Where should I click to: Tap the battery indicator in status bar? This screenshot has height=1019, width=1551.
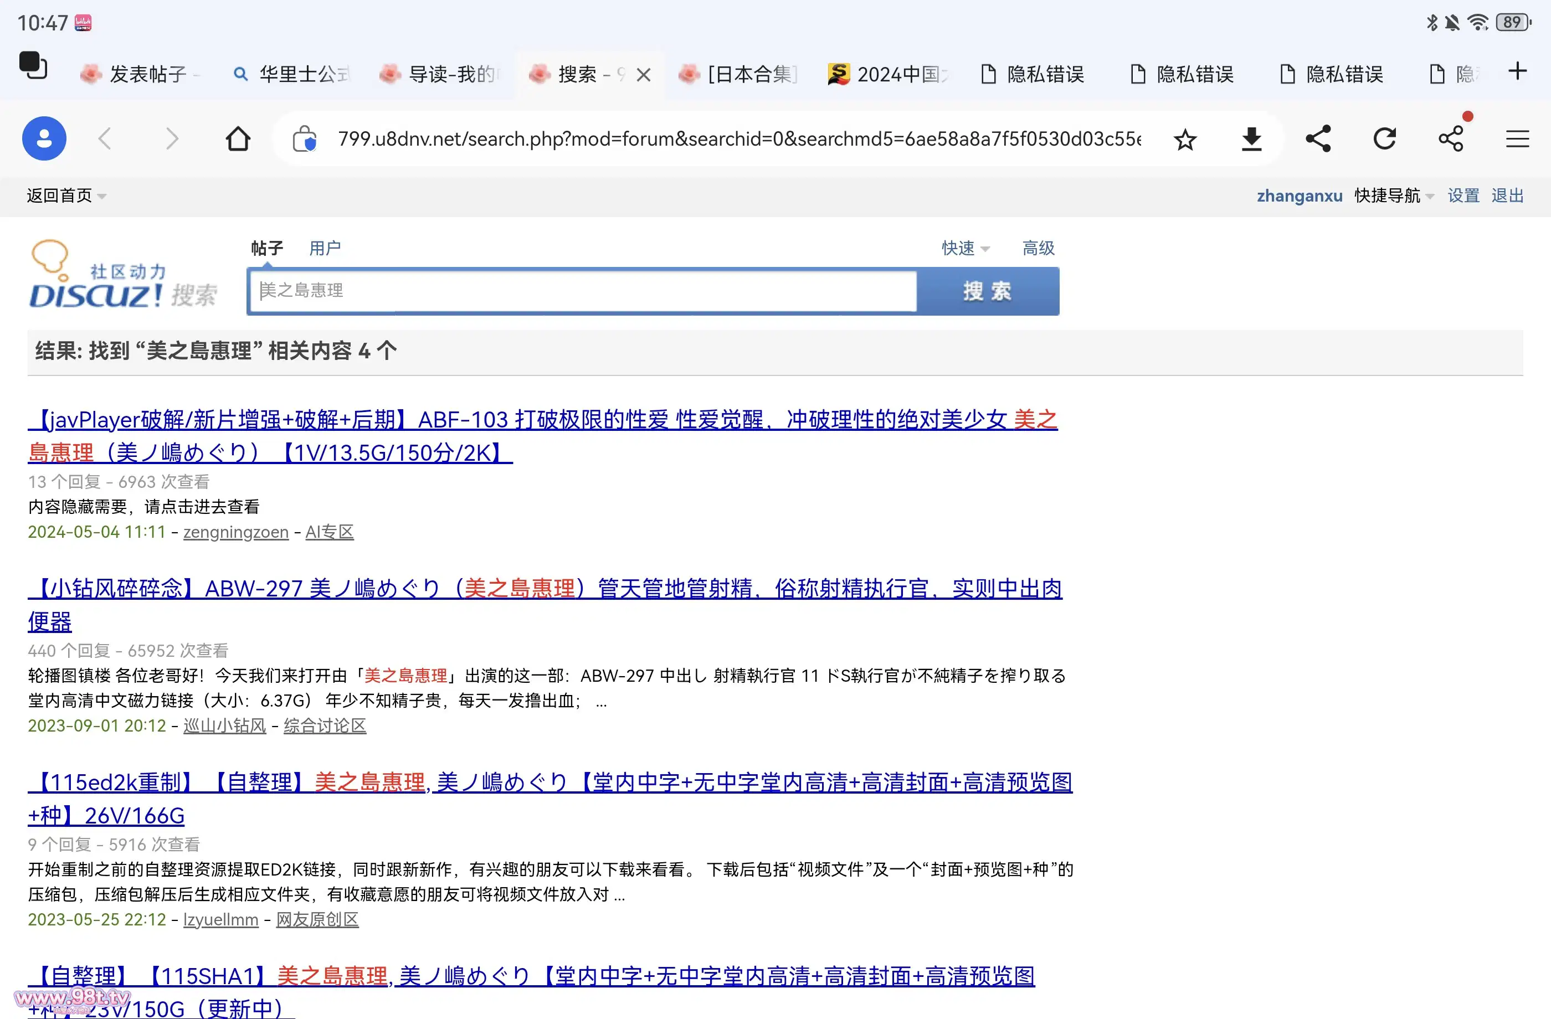(x=1513, y=22)
